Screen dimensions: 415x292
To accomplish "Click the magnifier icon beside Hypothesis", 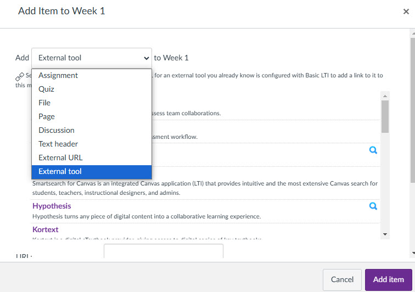I will point(373,206).
